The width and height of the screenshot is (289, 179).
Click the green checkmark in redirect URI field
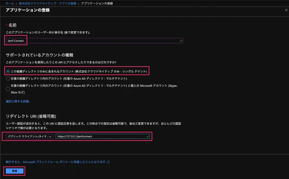(148, 136)
